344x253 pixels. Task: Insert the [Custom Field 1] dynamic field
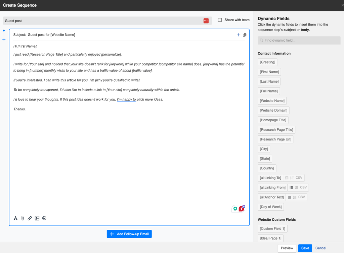[272, 228]
